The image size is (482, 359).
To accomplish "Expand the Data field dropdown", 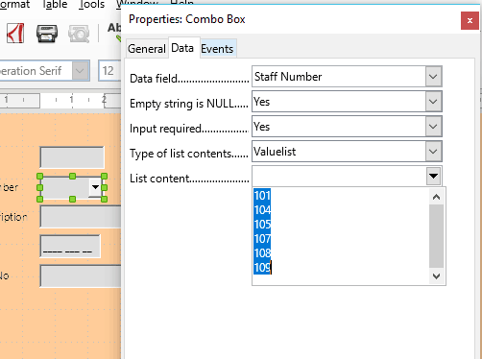I will (433, 77).
